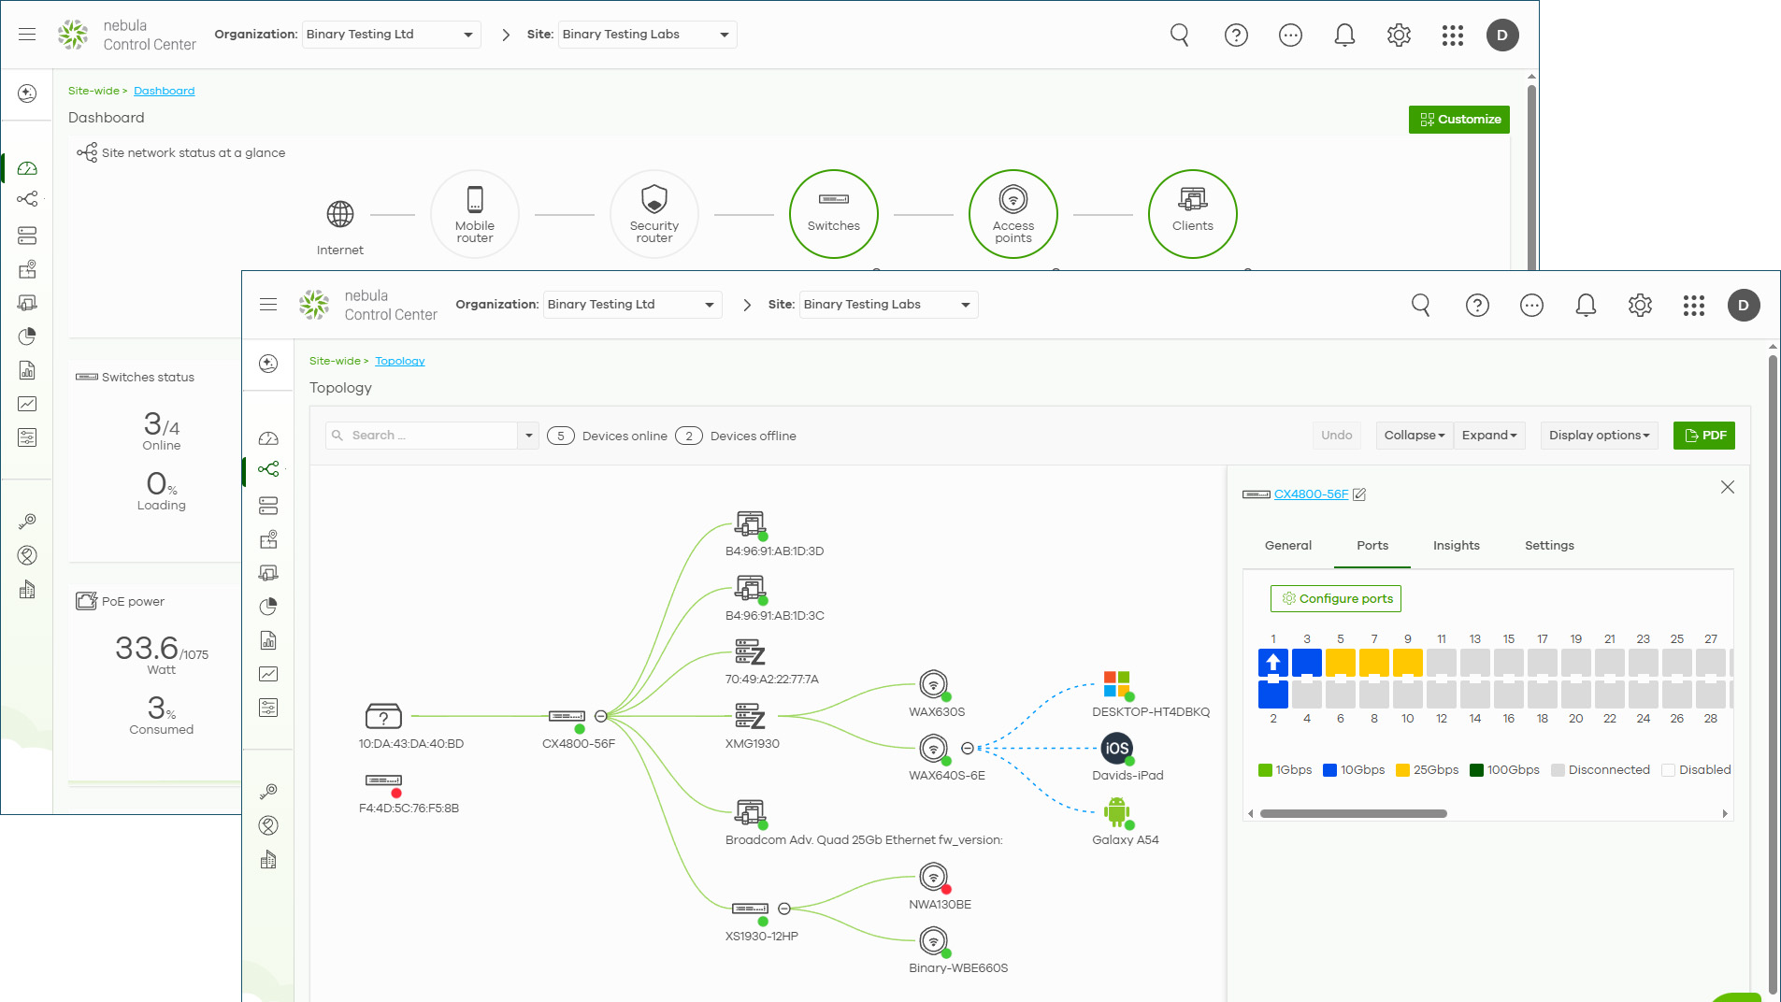This screenshot has width=1781, height=1002.
Task: Click Devices offline count badge
Action: 689,437
